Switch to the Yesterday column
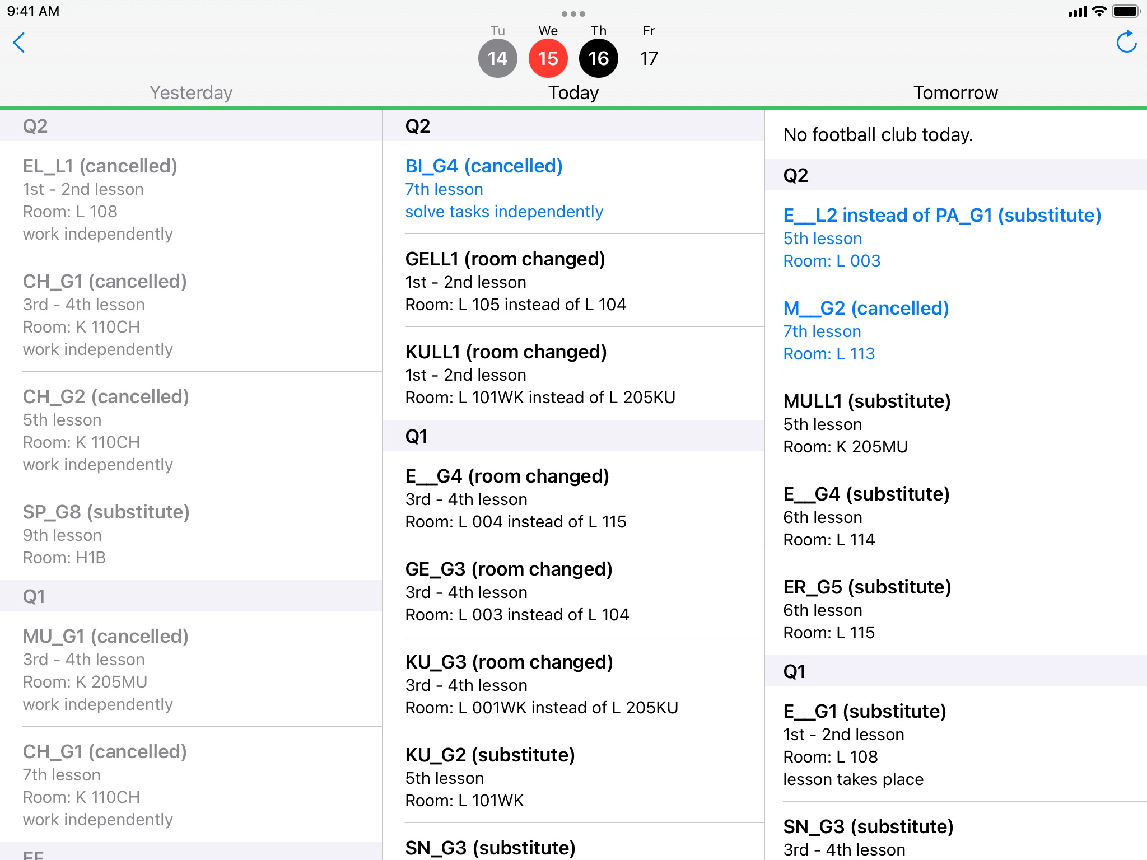This screenshot has height=860, width=1147. click(191, 92)
